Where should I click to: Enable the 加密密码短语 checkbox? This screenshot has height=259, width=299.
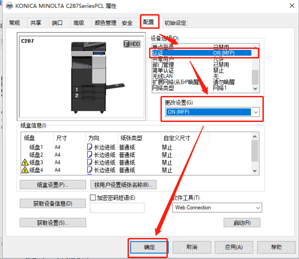coord(93,197)
